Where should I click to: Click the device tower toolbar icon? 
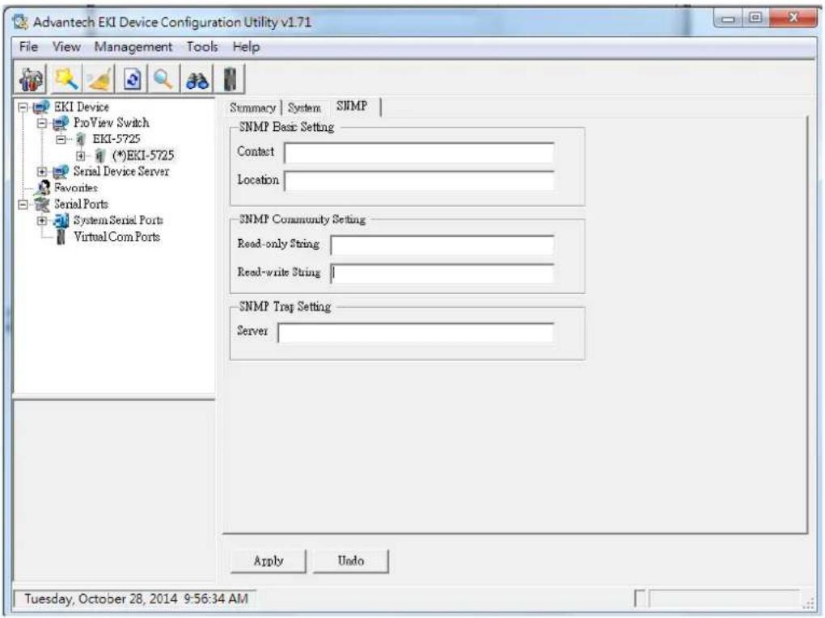click(230, 80)
